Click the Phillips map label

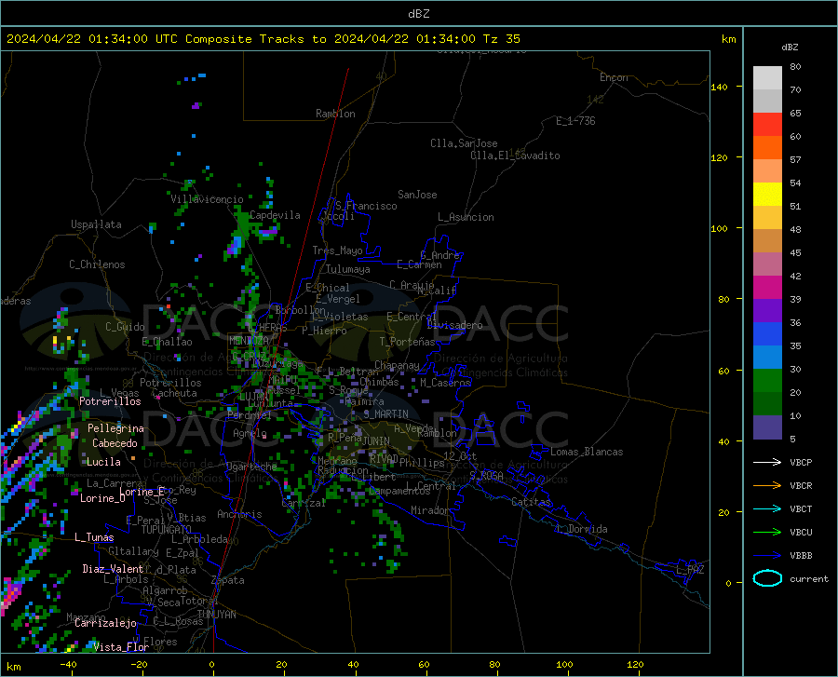422,463
